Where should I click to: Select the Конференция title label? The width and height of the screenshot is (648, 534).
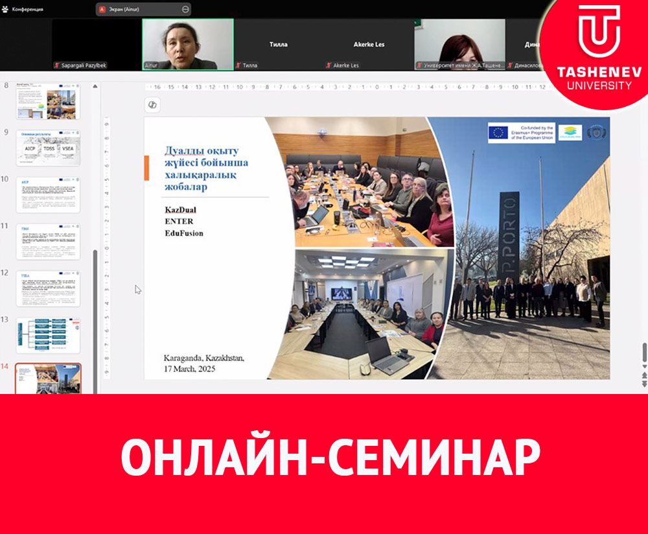28,9
